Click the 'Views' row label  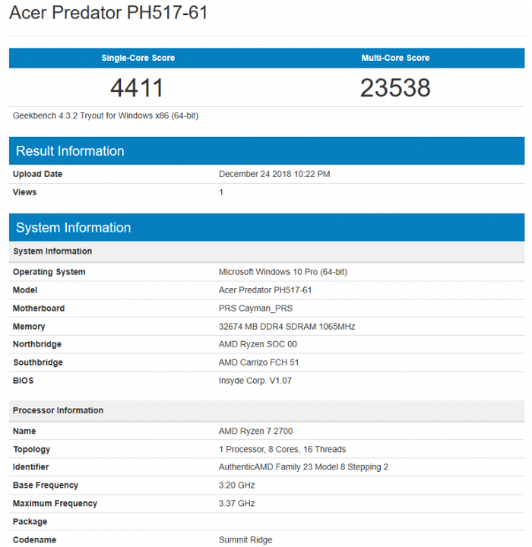tap(24, 192)
